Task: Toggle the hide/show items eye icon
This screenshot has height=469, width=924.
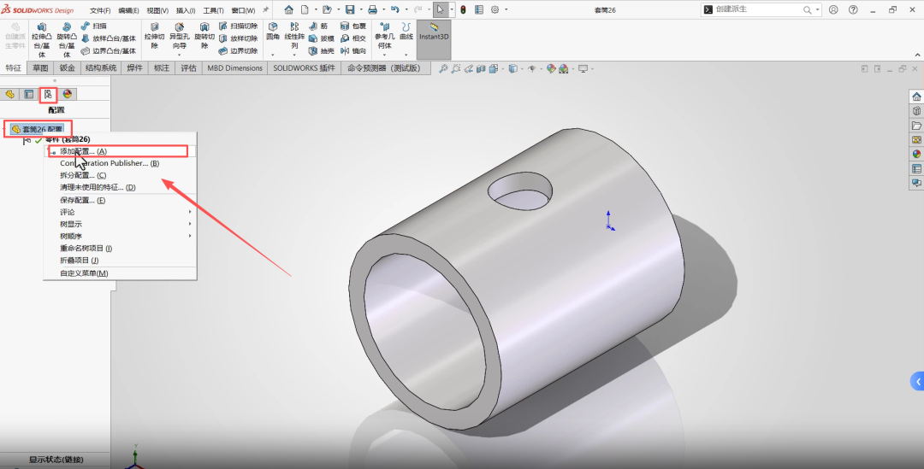Action: pyautogui.click(x=531, y=68)
